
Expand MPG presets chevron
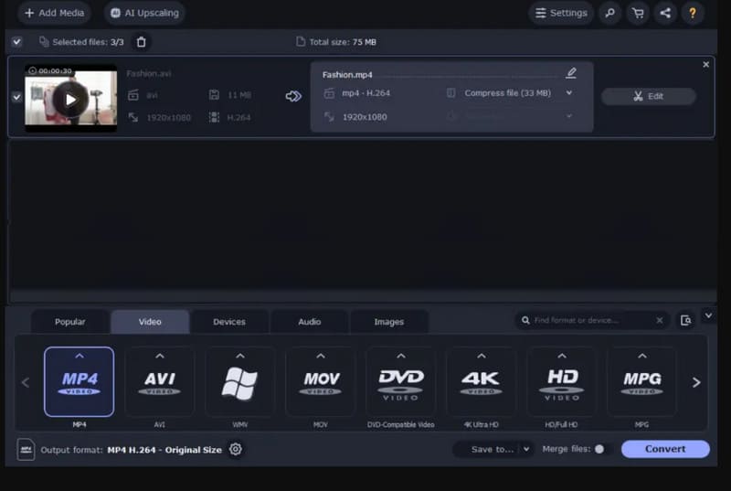click(x=642, y=356)
